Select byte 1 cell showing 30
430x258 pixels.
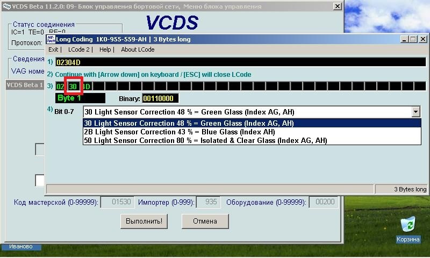[x=73, y=87]
